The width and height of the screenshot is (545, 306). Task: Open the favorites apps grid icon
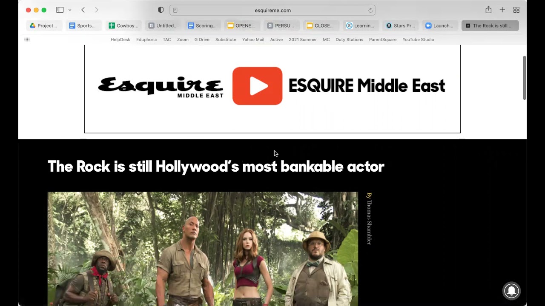pyautogui.click(x=27, y=40)
